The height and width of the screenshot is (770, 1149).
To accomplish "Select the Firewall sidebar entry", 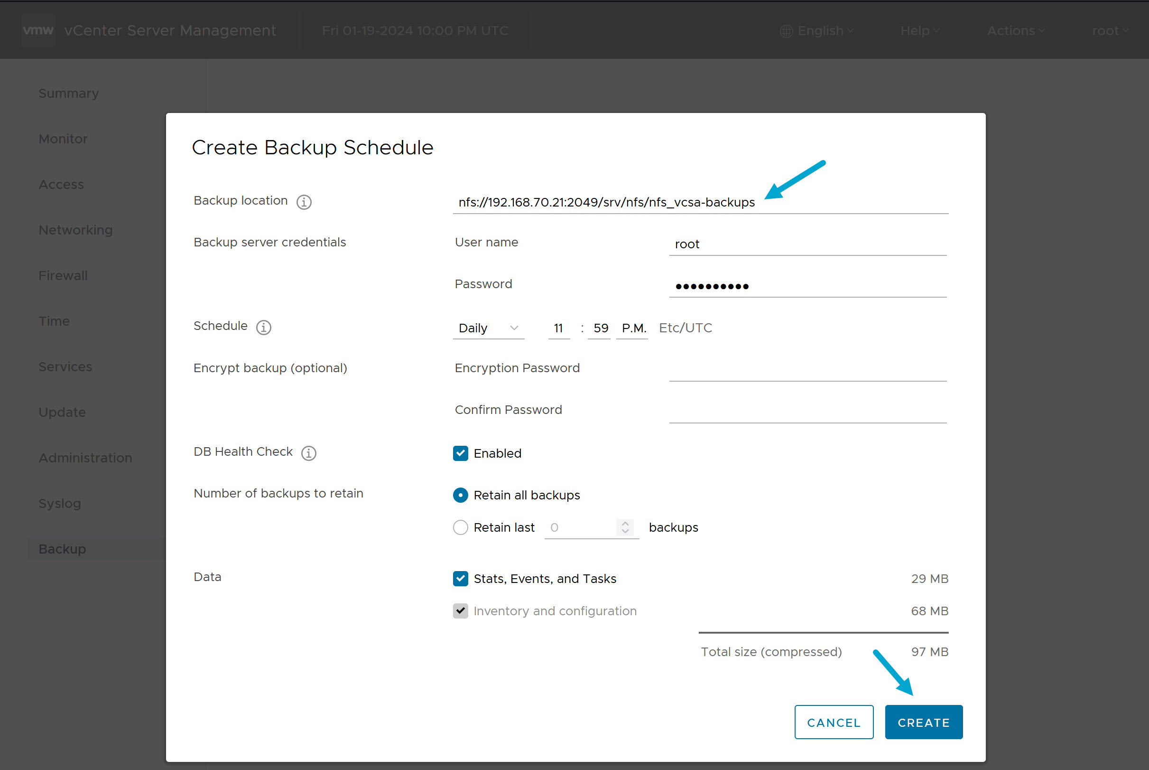I will point(63,275).
